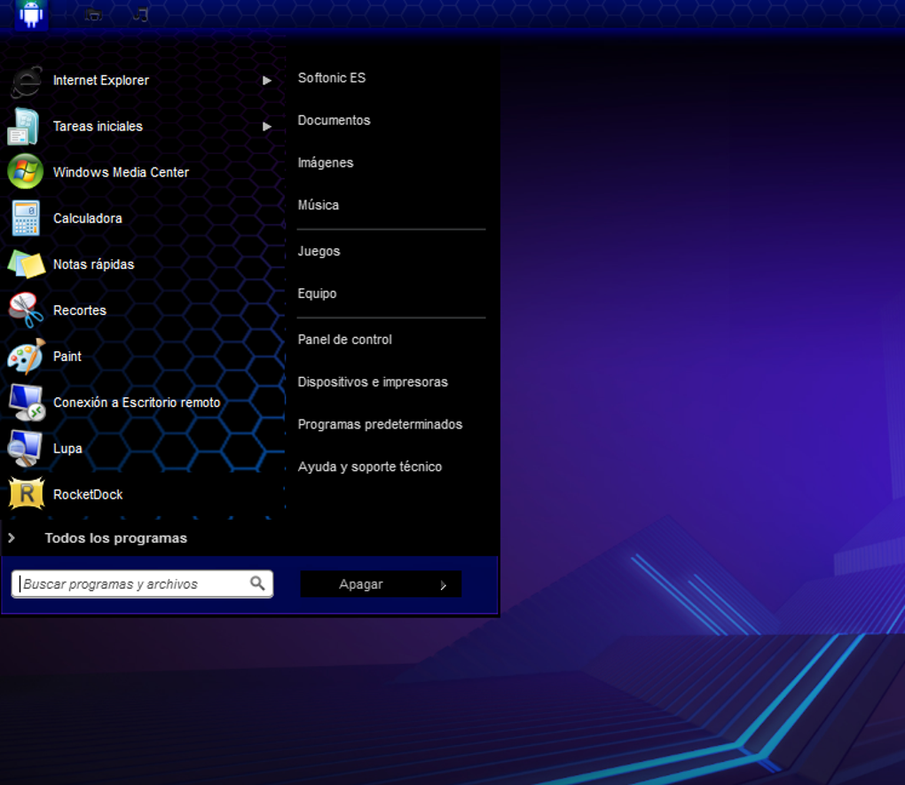The width and height of the screenshot is (905, 785).
Task: Select the Tareas iniciales label
Action: [x=98, y=127]
